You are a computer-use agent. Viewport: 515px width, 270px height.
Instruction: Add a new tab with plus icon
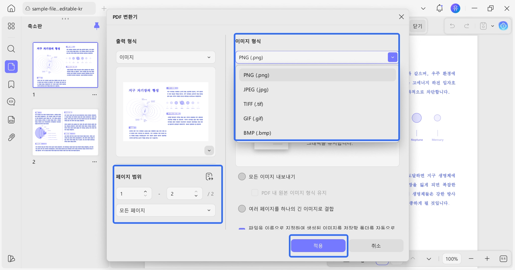tap(104, 9)
